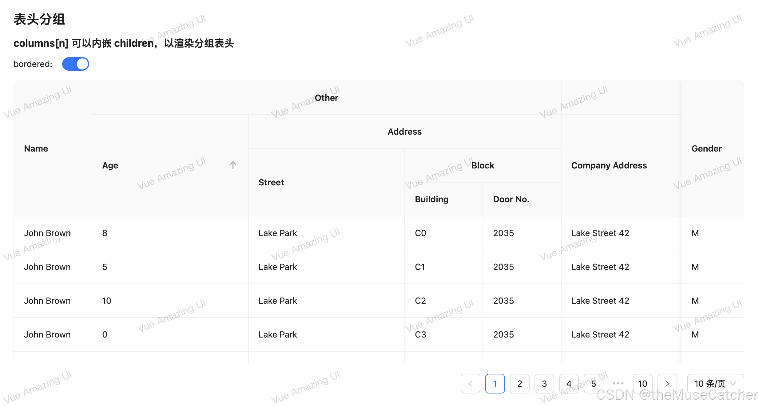759x407 pixels.
Task: Toggle the bordered switch off
Action: (x=76, y=64)
